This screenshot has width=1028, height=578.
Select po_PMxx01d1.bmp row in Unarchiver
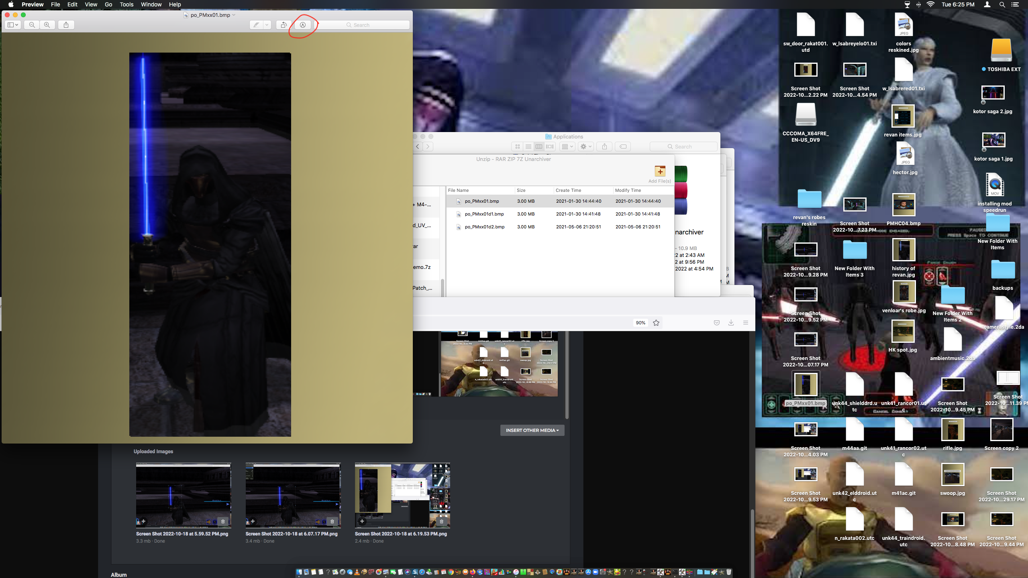[x=560, y=214]
